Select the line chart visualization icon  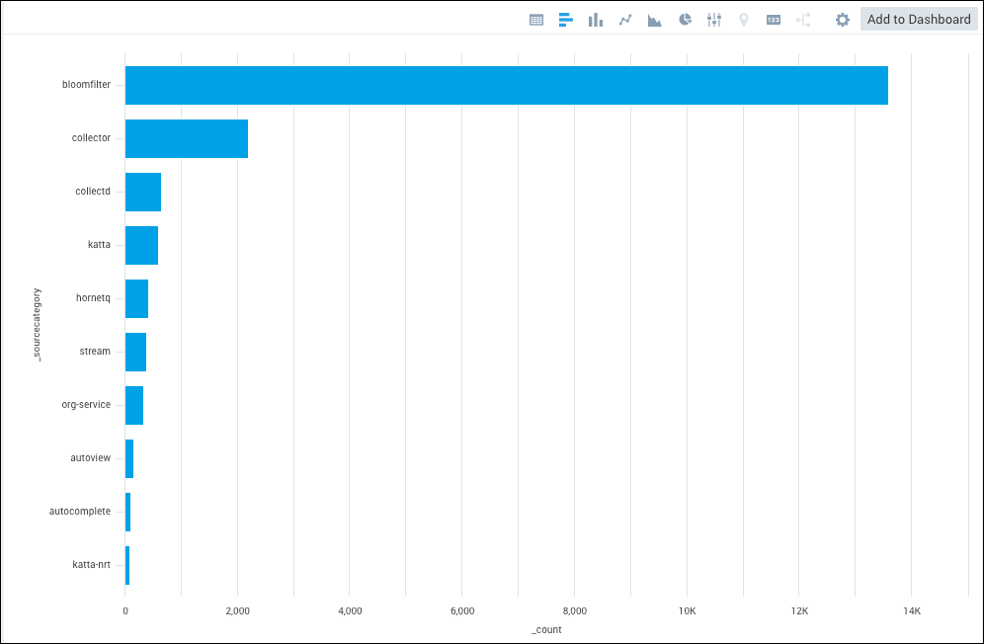[624, 19]
